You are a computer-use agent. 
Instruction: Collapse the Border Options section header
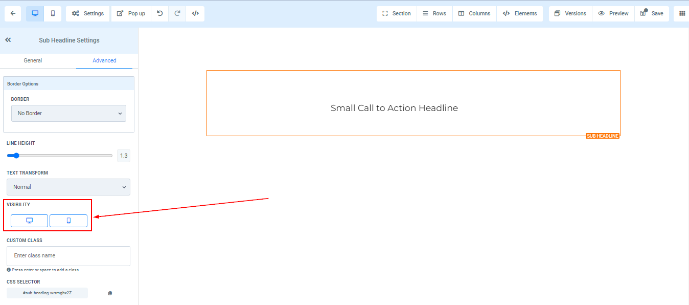(x=68, y=83)
